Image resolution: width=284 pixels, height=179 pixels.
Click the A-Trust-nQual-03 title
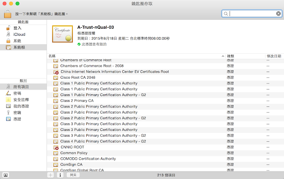tap(96, 27)
